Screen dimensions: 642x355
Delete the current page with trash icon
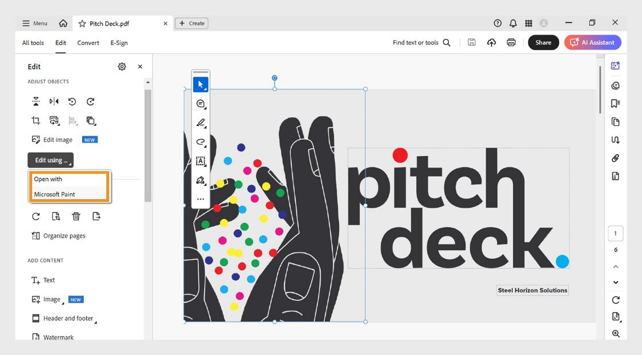75,216
